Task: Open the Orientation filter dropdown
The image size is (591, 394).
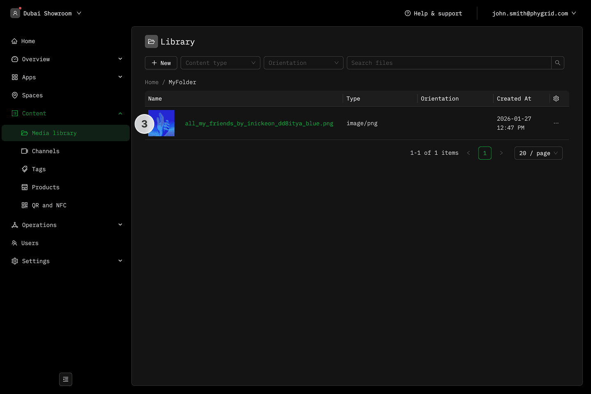Action: (303, 63)
